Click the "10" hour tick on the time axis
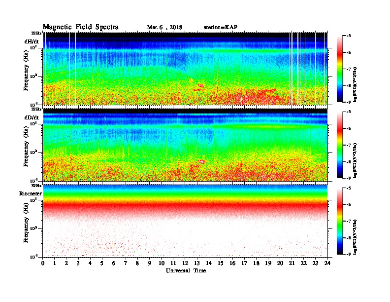Screen dimensions: 390x302 pyautogui.click(x=162, y=264)
